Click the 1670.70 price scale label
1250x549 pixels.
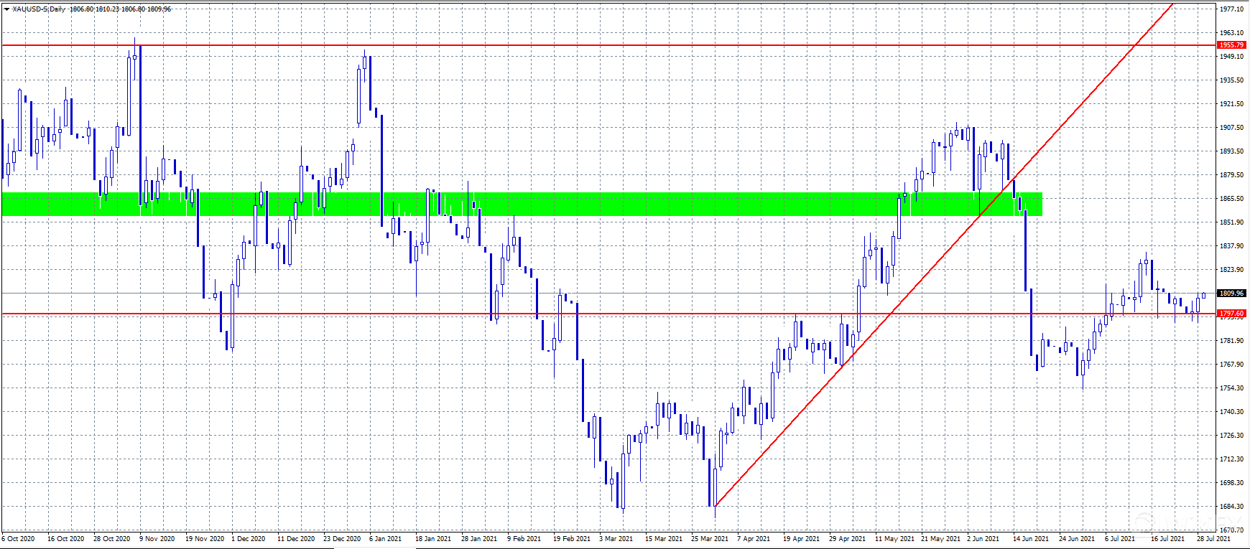point(1231,530)
